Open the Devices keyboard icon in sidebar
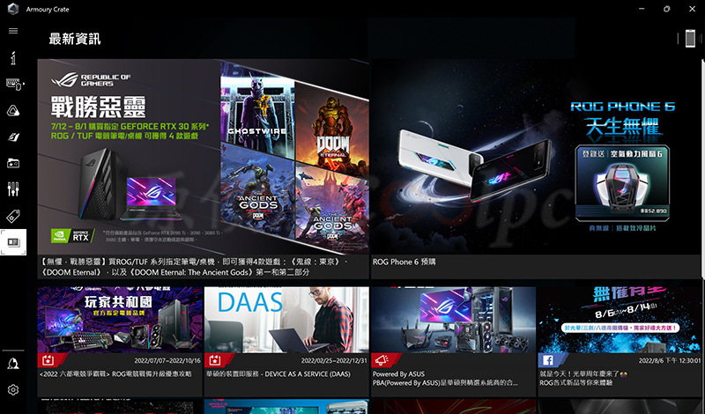Screen dimensions: 705x414 13,85
